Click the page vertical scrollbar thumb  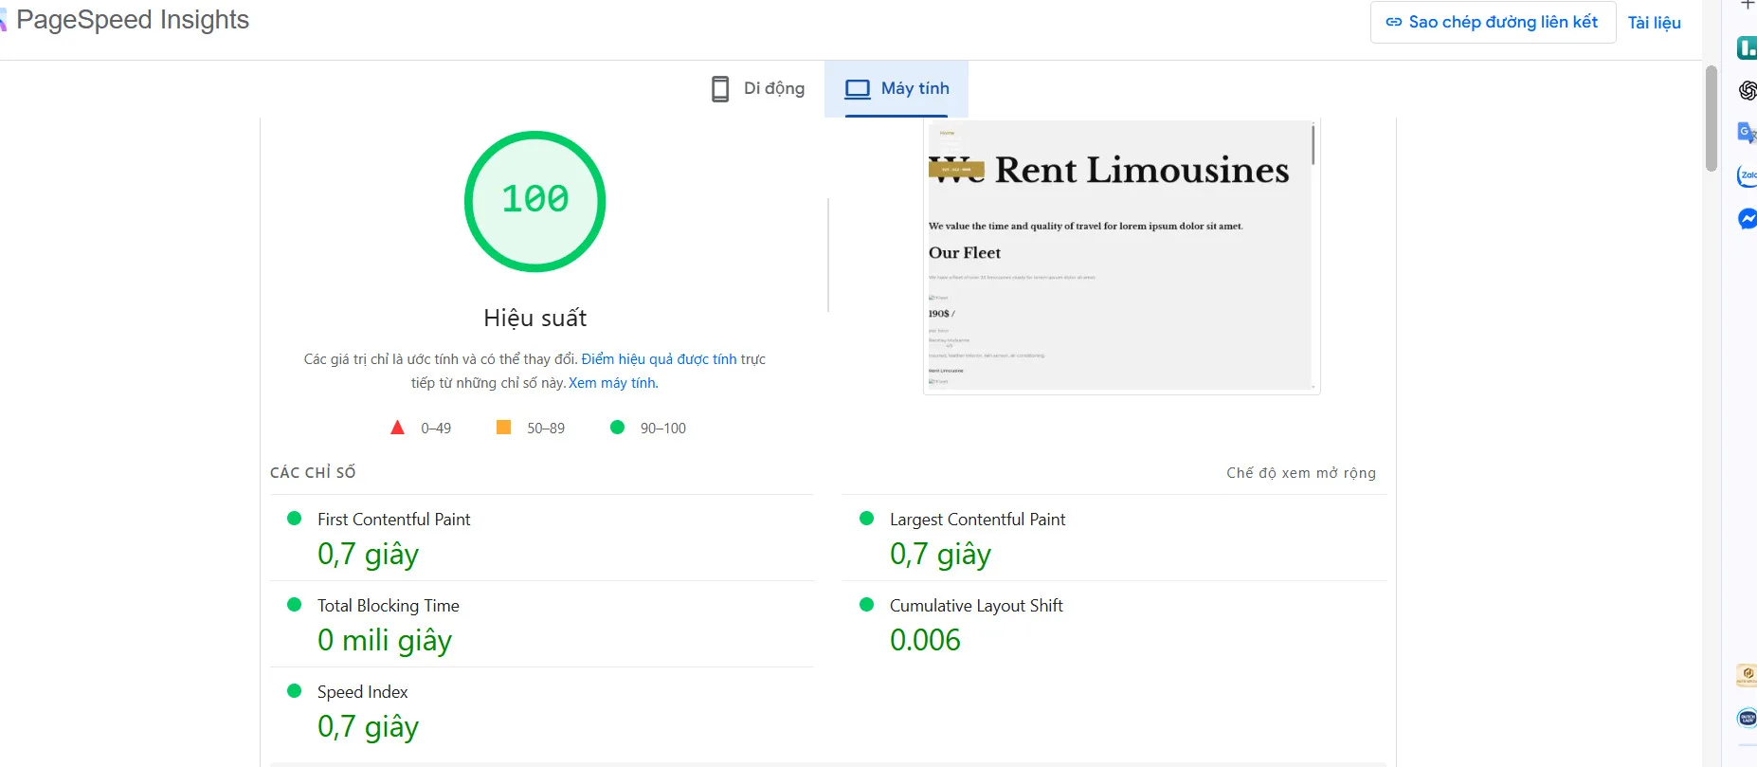1711,119
